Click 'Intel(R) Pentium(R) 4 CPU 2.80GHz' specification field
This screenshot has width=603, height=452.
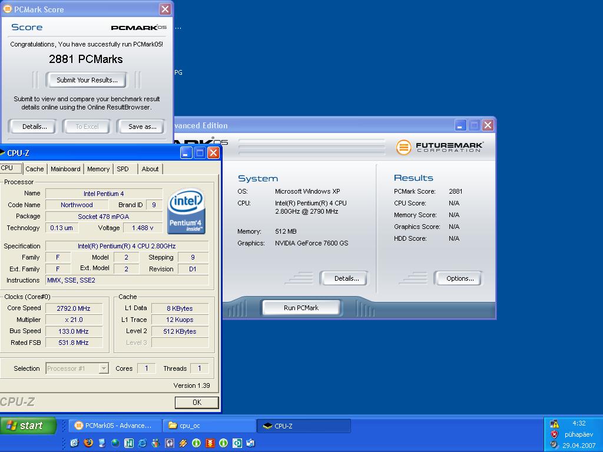127,246
